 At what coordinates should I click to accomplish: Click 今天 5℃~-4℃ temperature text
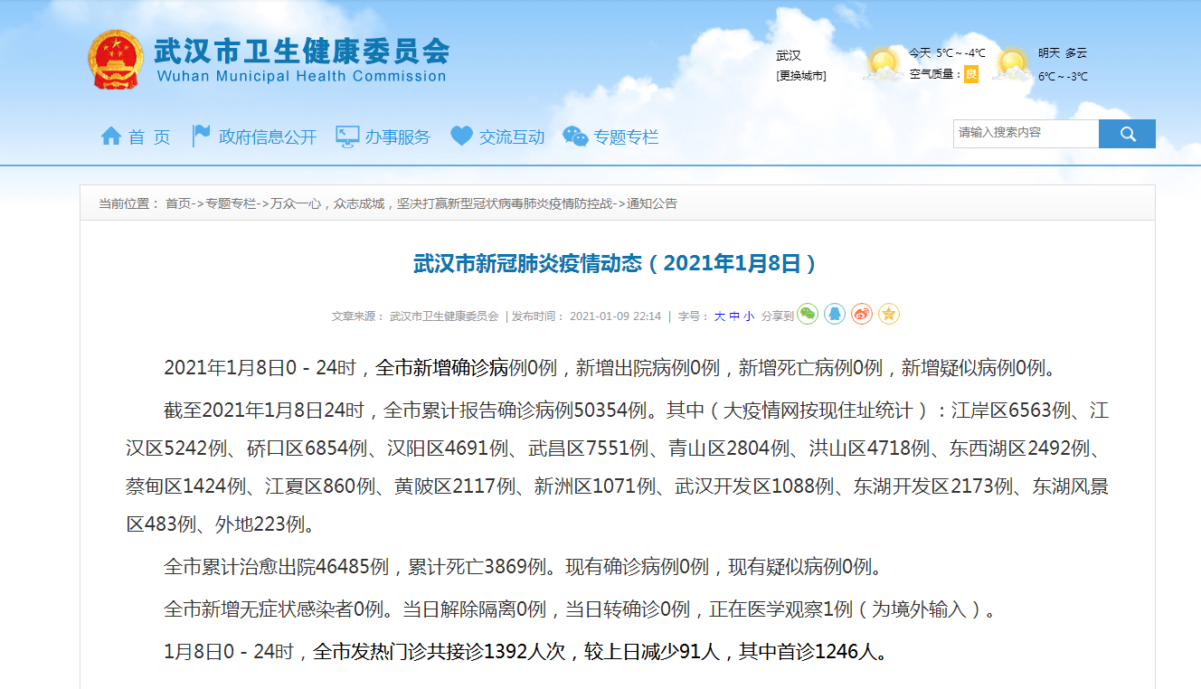tap(947, 53)
